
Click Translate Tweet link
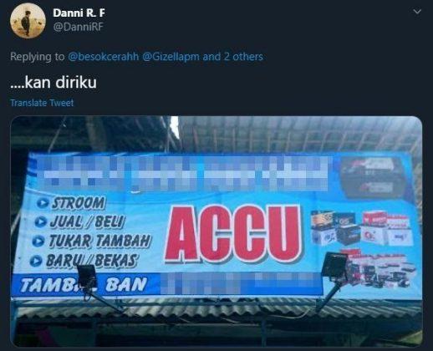tap(42, 103)
